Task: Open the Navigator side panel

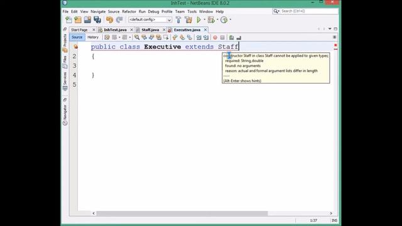Action: tap(65, 115)
